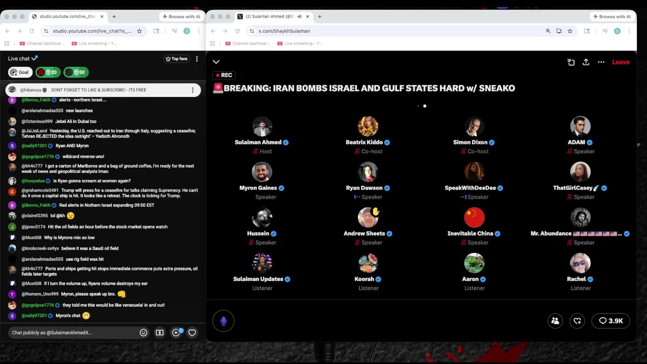Reload the YouTube Studio live chat page

[x=31, y=31]
